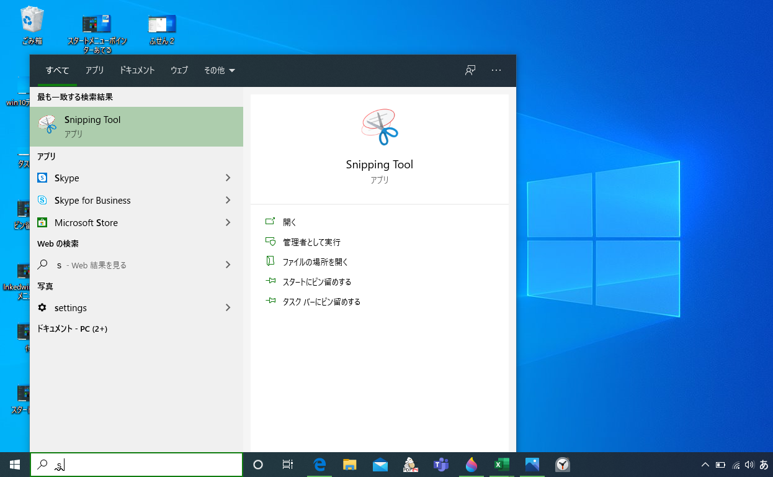
Task: Choose 管理者として実行
Action: (x=311, y=242)
